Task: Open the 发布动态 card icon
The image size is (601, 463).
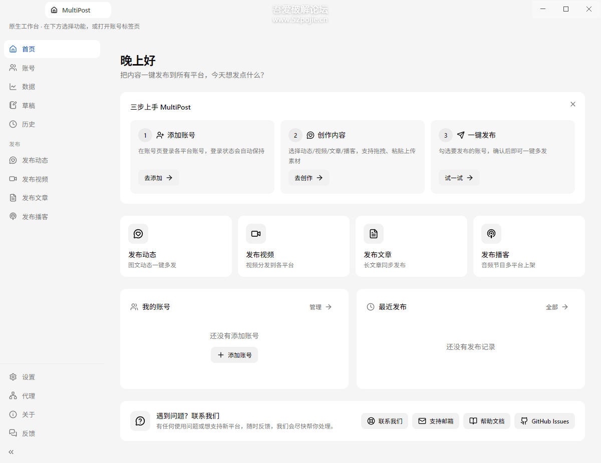Action: tap(138, 234)
